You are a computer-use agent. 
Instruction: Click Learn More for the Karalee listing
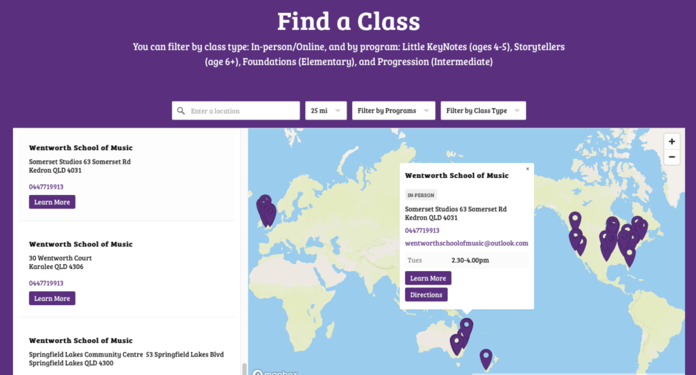(52, 299)
